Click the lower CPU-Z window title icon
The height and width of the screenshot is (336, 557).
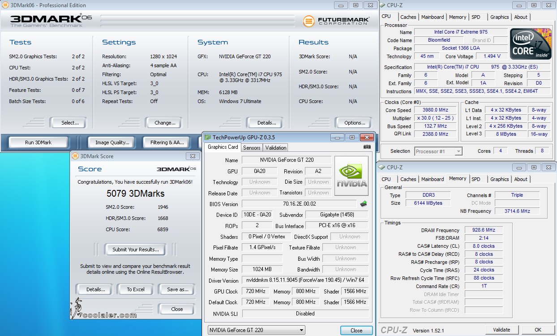382,167
